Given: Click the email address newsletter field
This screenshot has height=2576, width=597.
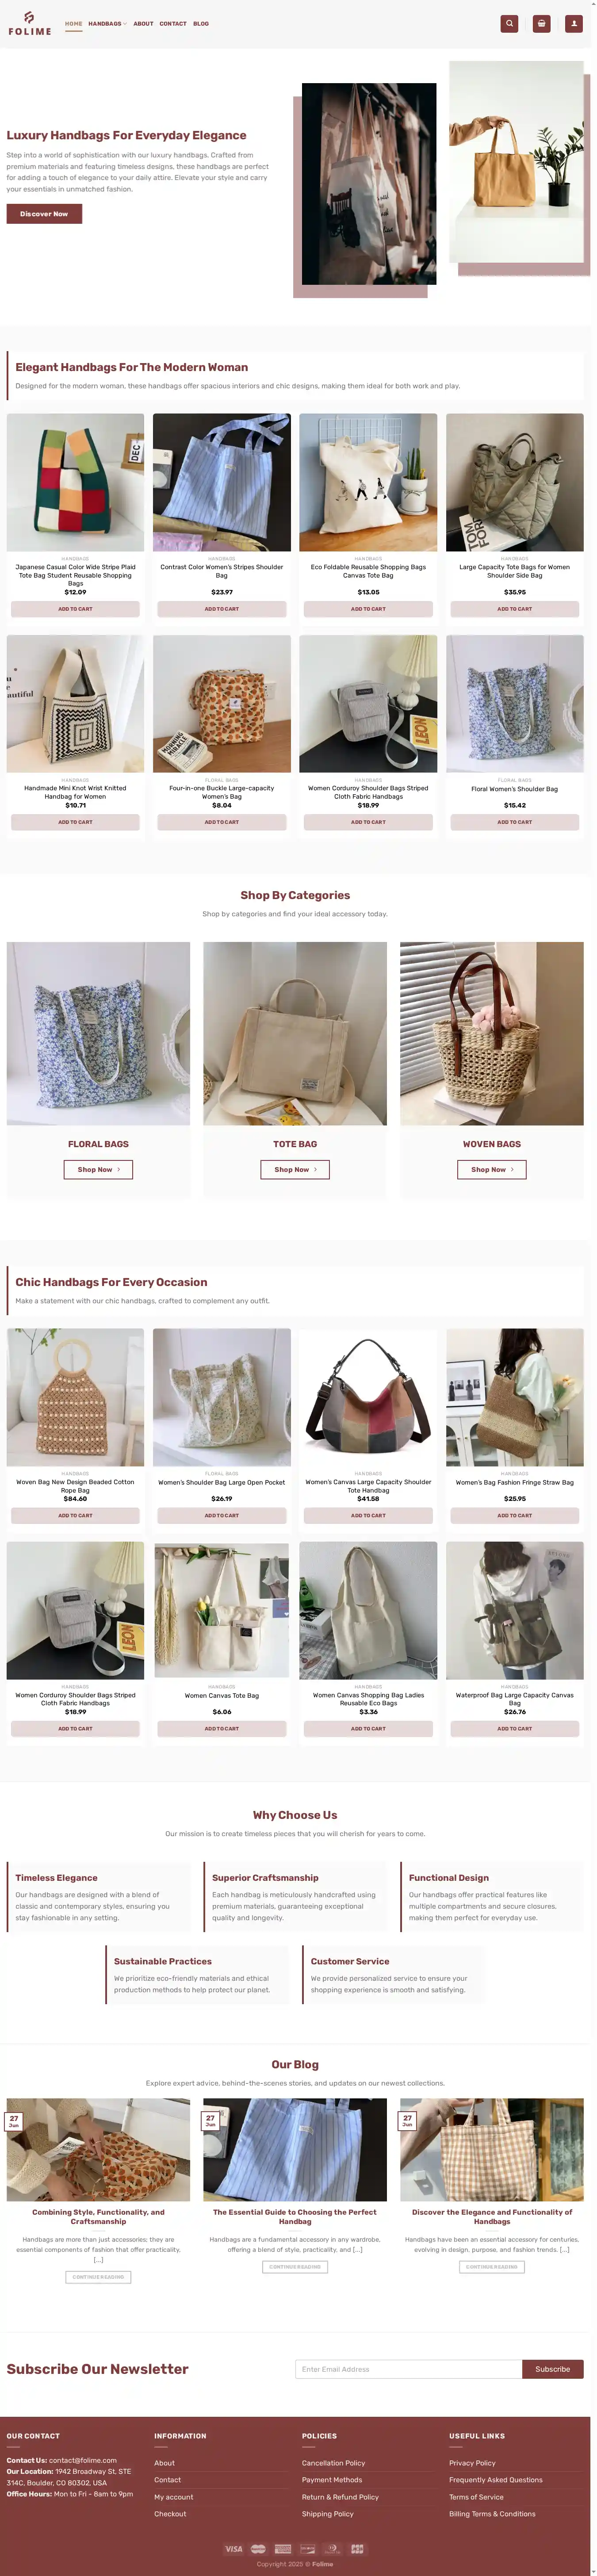Looking at the screenshot, I should click(x=408, y=2369).
